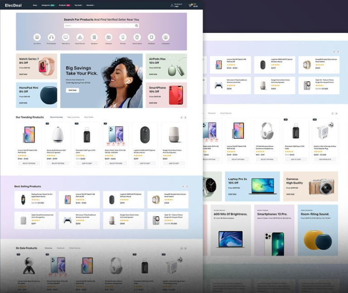Open My Account Login link
348x293 pixels.
tap(176, 6)
